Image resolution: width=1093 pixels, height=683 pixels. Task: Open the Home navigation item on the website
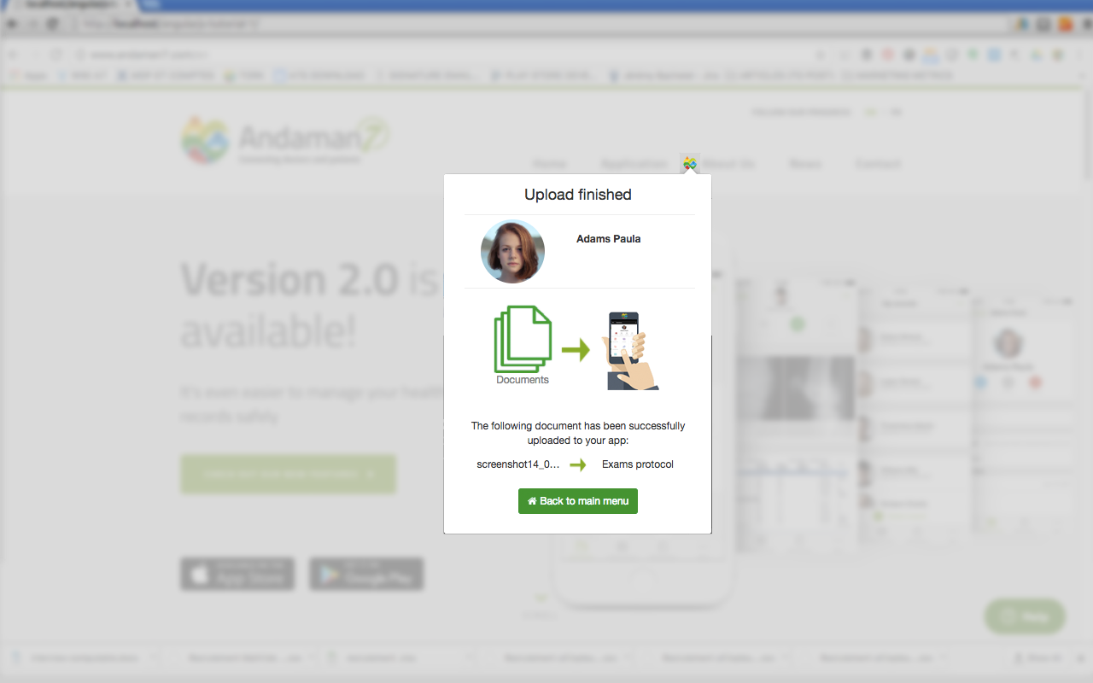(550, 164)
